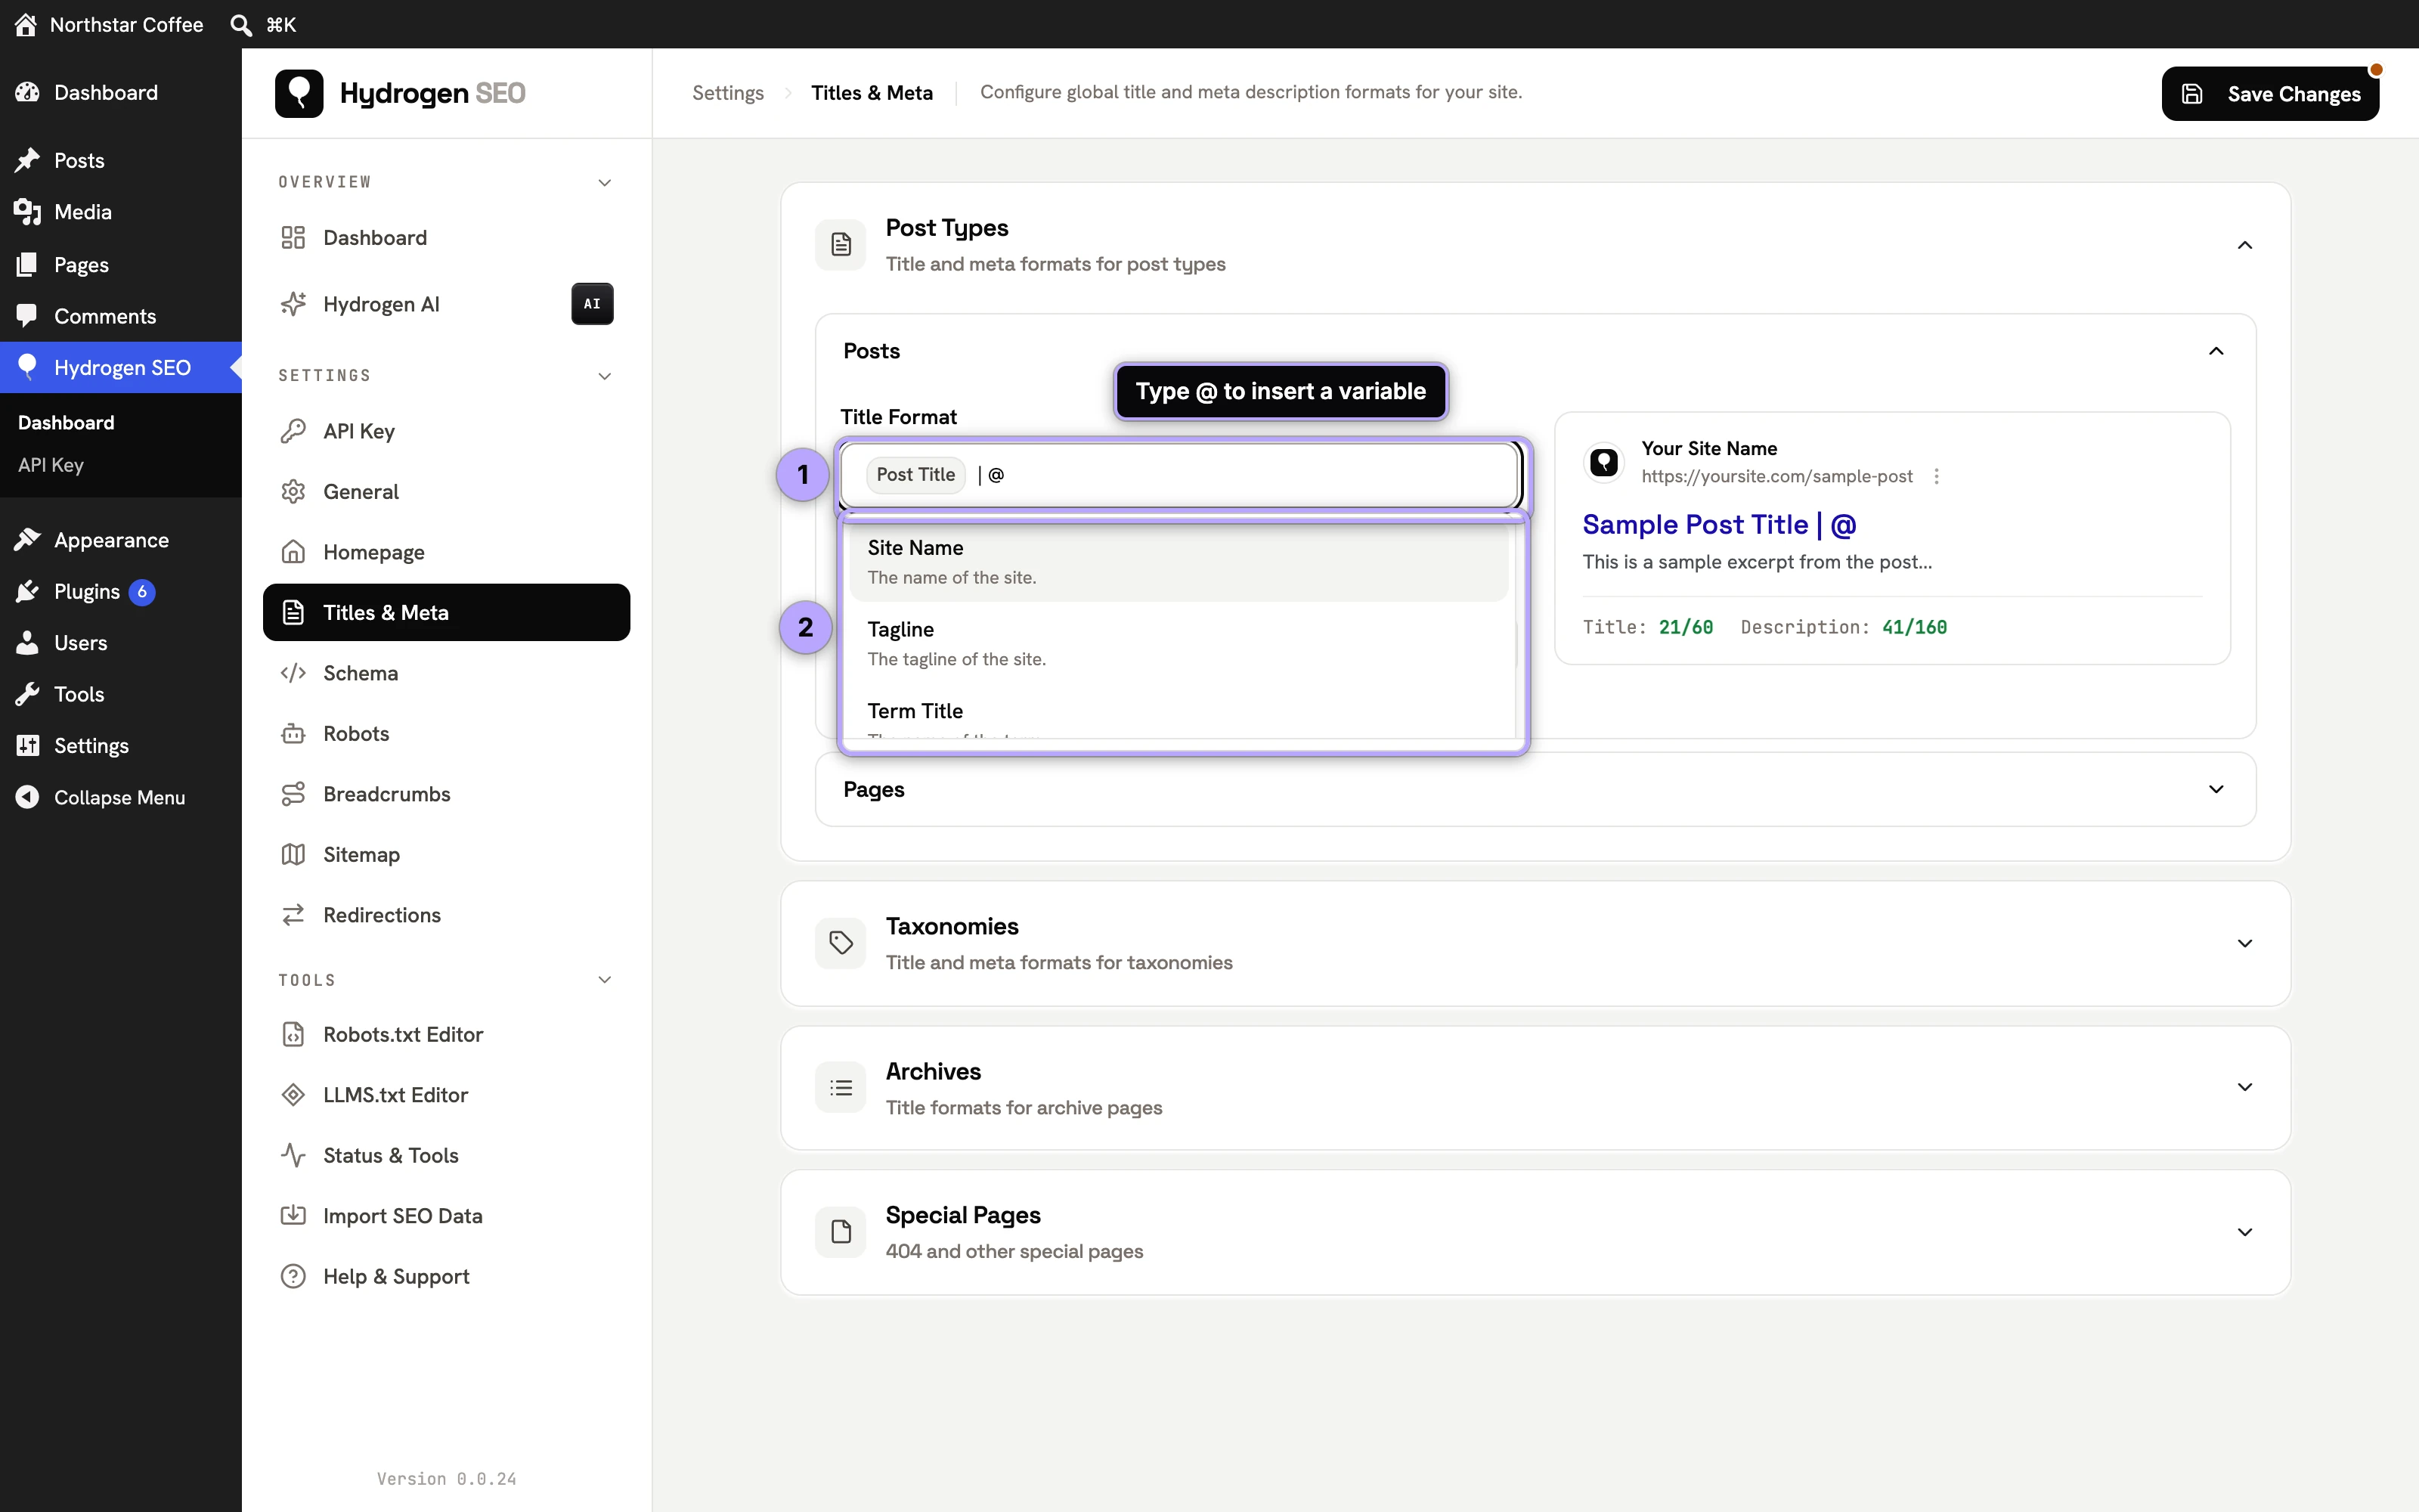2419x1512 pixels.
Task: Click the Settings breadcrumb link
Action: click(728, 93)
